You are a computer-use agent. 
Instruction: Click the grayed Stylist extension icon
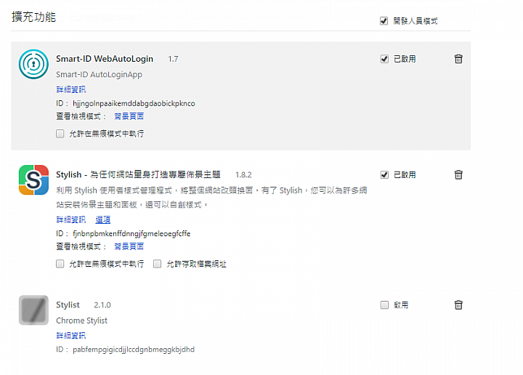click(33, 310)
